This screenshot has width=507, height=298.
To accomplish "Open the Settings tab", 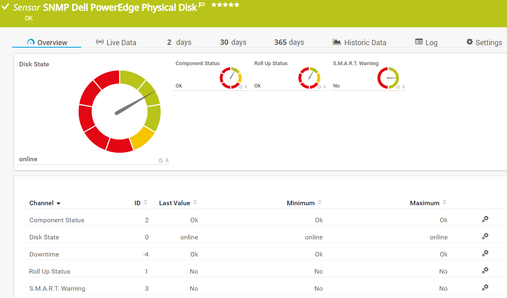I will pyautogui.click(x=484, y=42).
